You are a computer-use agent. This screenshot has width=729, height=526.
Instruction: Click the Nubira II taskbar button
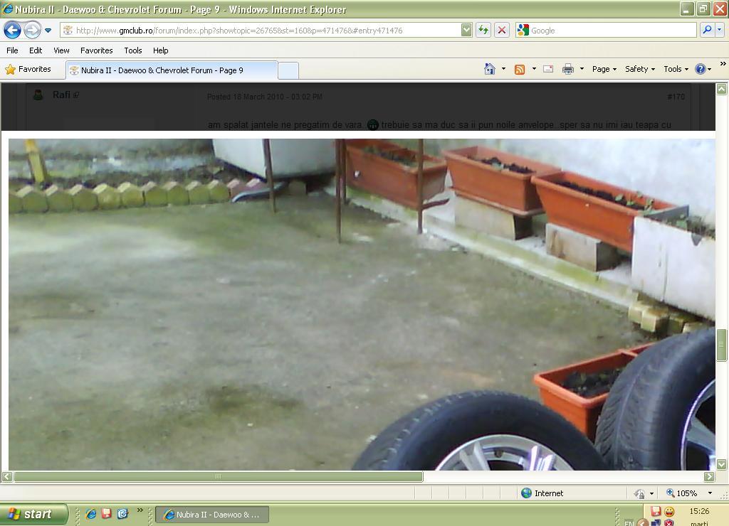coord(212,515)
